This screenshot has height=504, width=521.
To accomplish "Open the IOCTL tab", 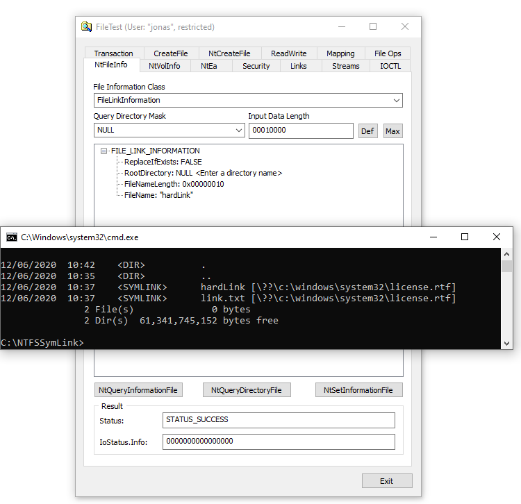I will pyautogui.click(x=390, y=66).
